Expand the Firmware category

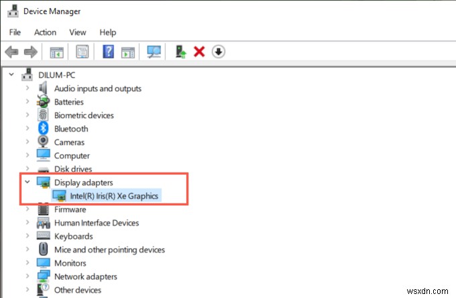click(x=27, y=209)
